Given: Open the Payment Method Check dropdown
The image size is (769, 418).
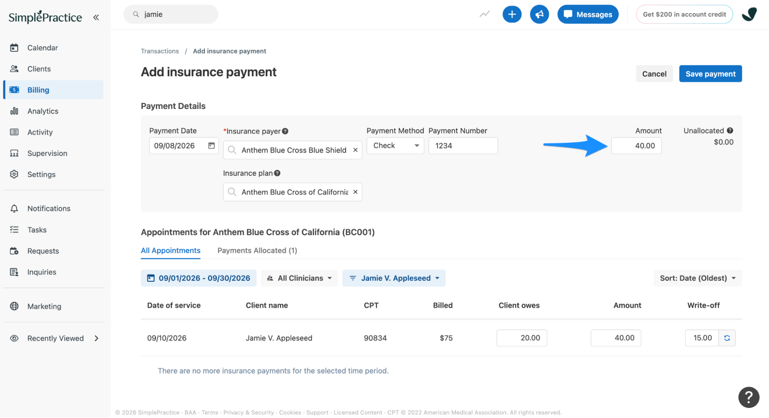Looking at the screenshot, I should (x=395, y=146).
